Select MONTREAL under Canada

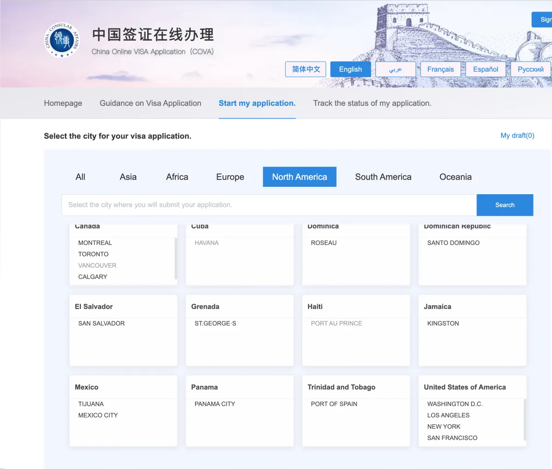[x=95, y=243]
